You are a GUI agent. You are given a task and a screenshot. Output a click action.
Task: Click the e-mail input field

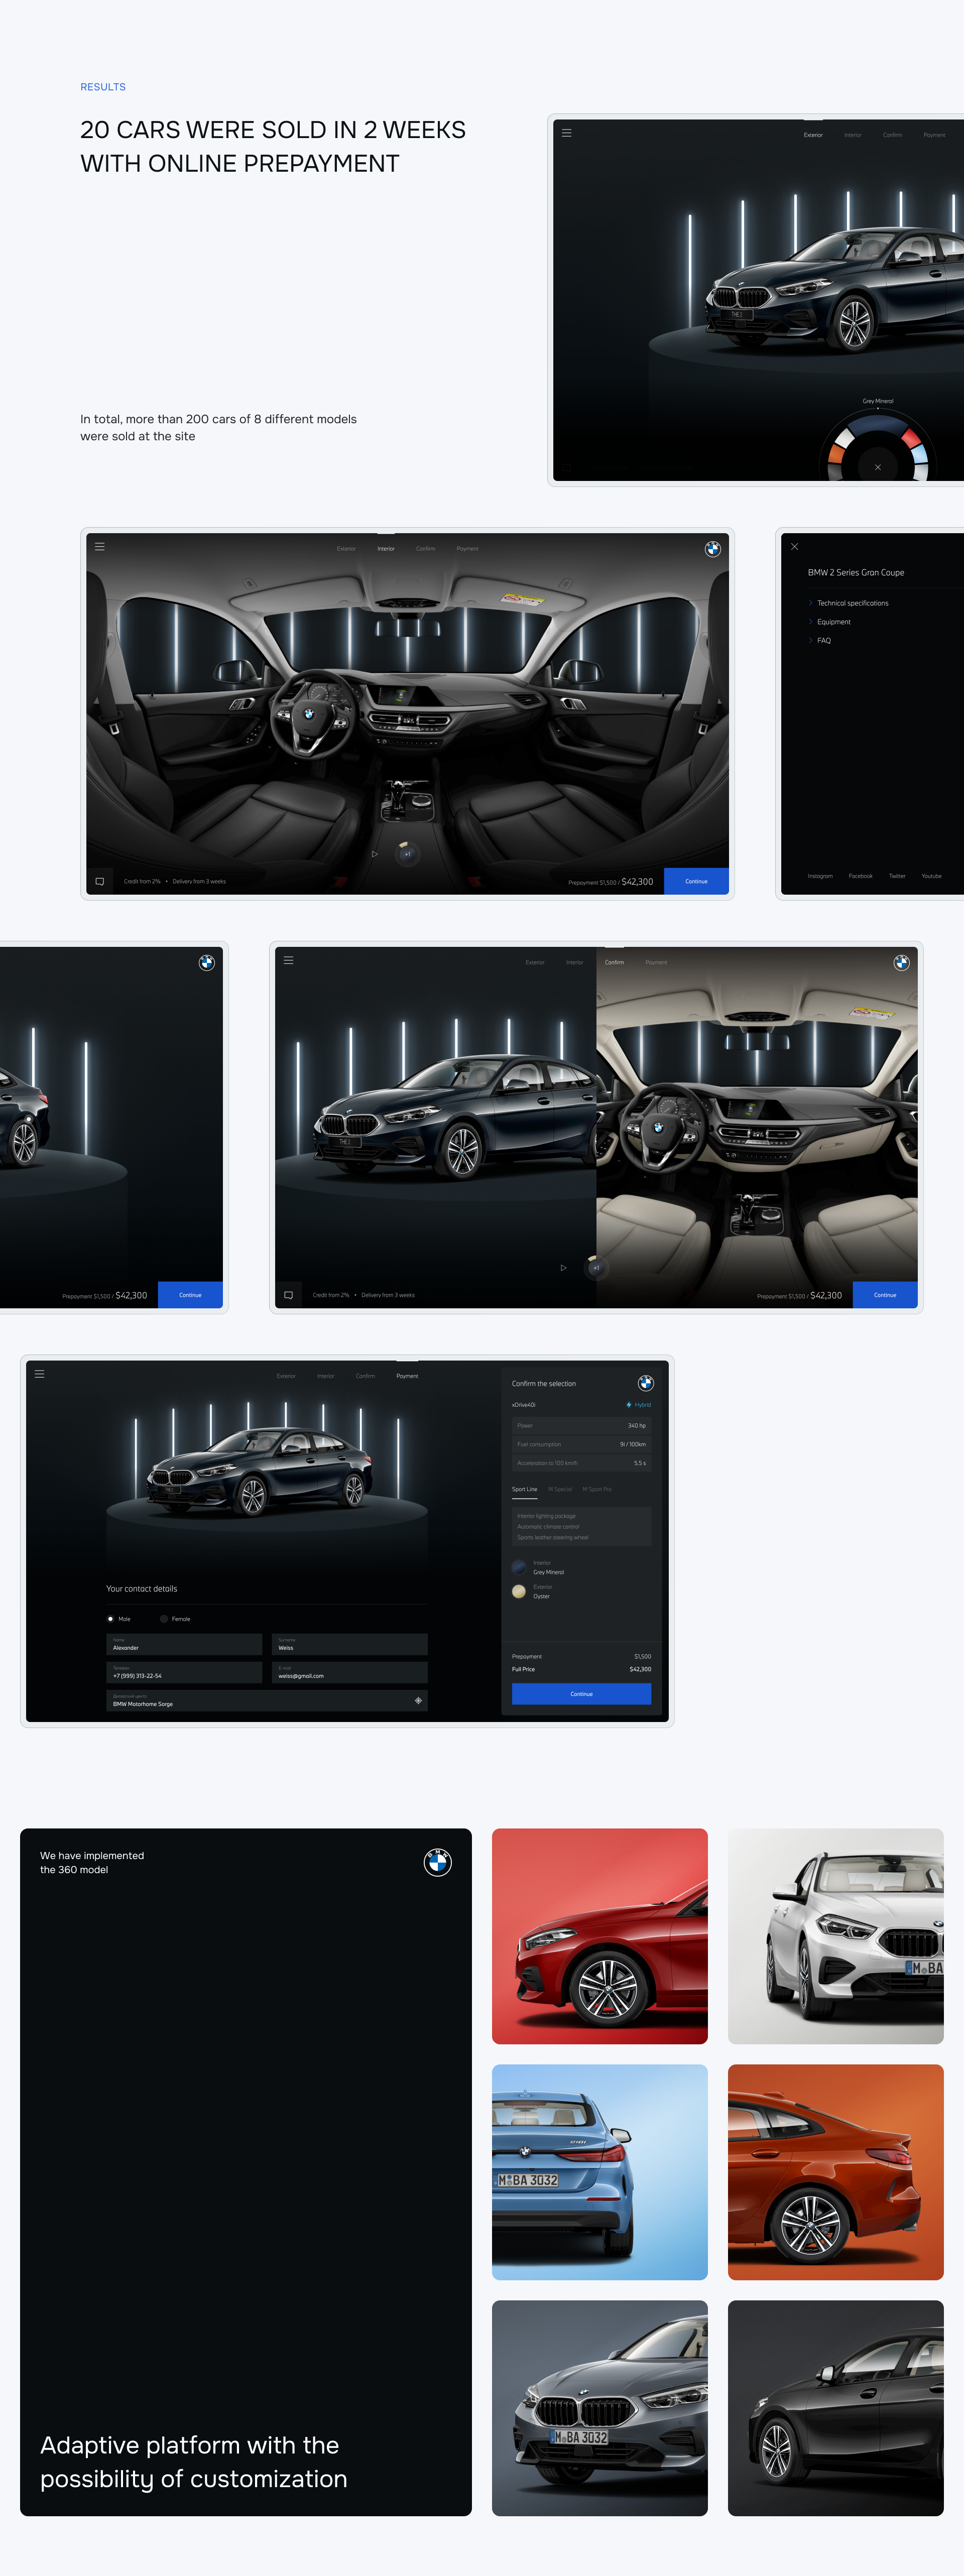coord(349,1672)
